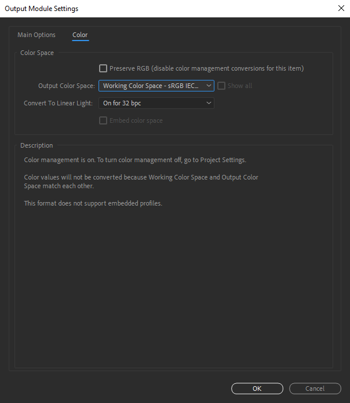Close the Output Module Settings dialog
The height and width of the screenshot is (403, 350).
[x=340, y=9]
